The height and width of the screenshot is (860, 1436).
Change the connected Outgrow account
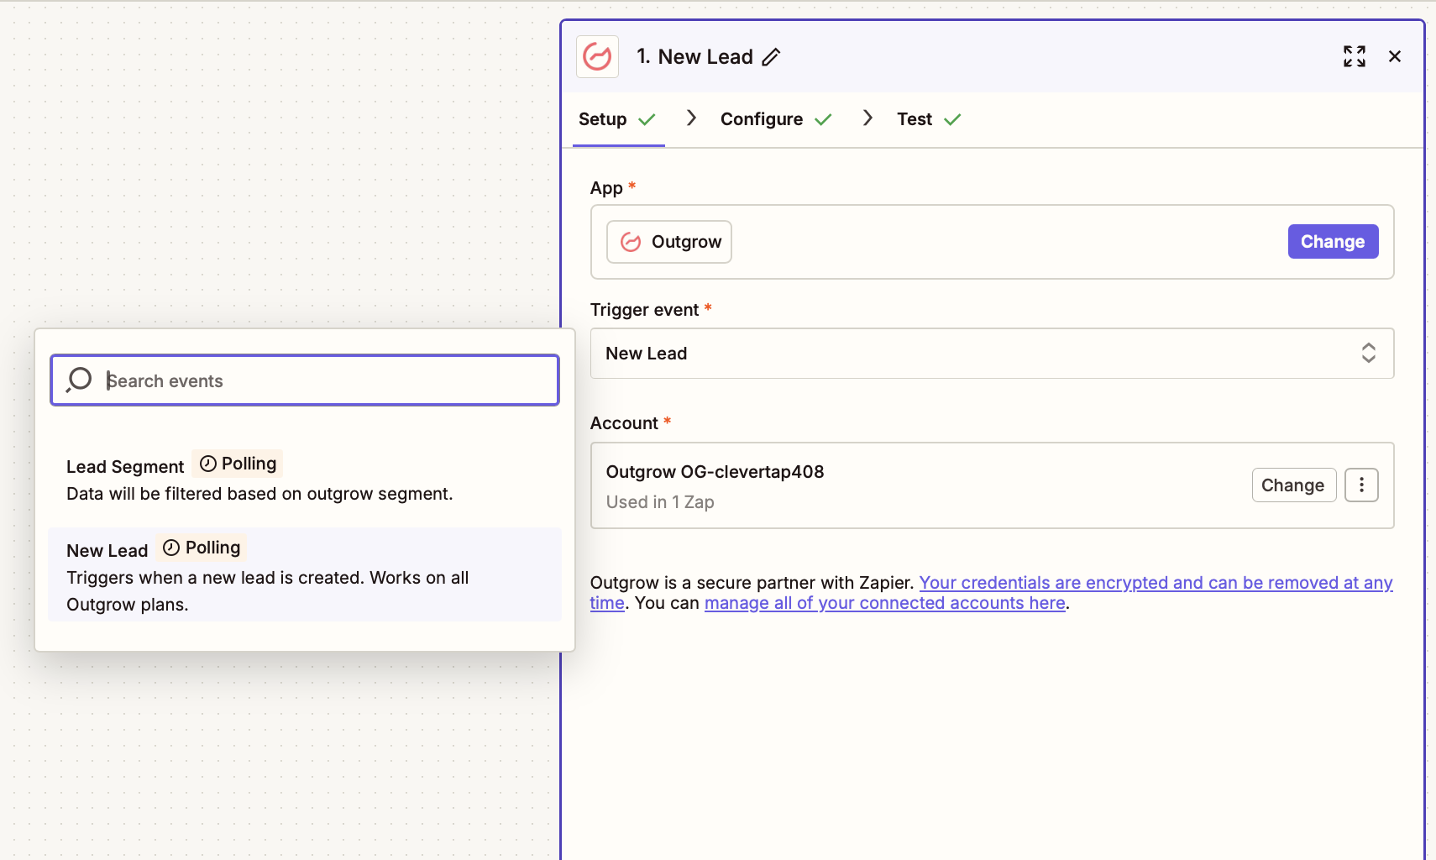click(x=1293, y=485)
